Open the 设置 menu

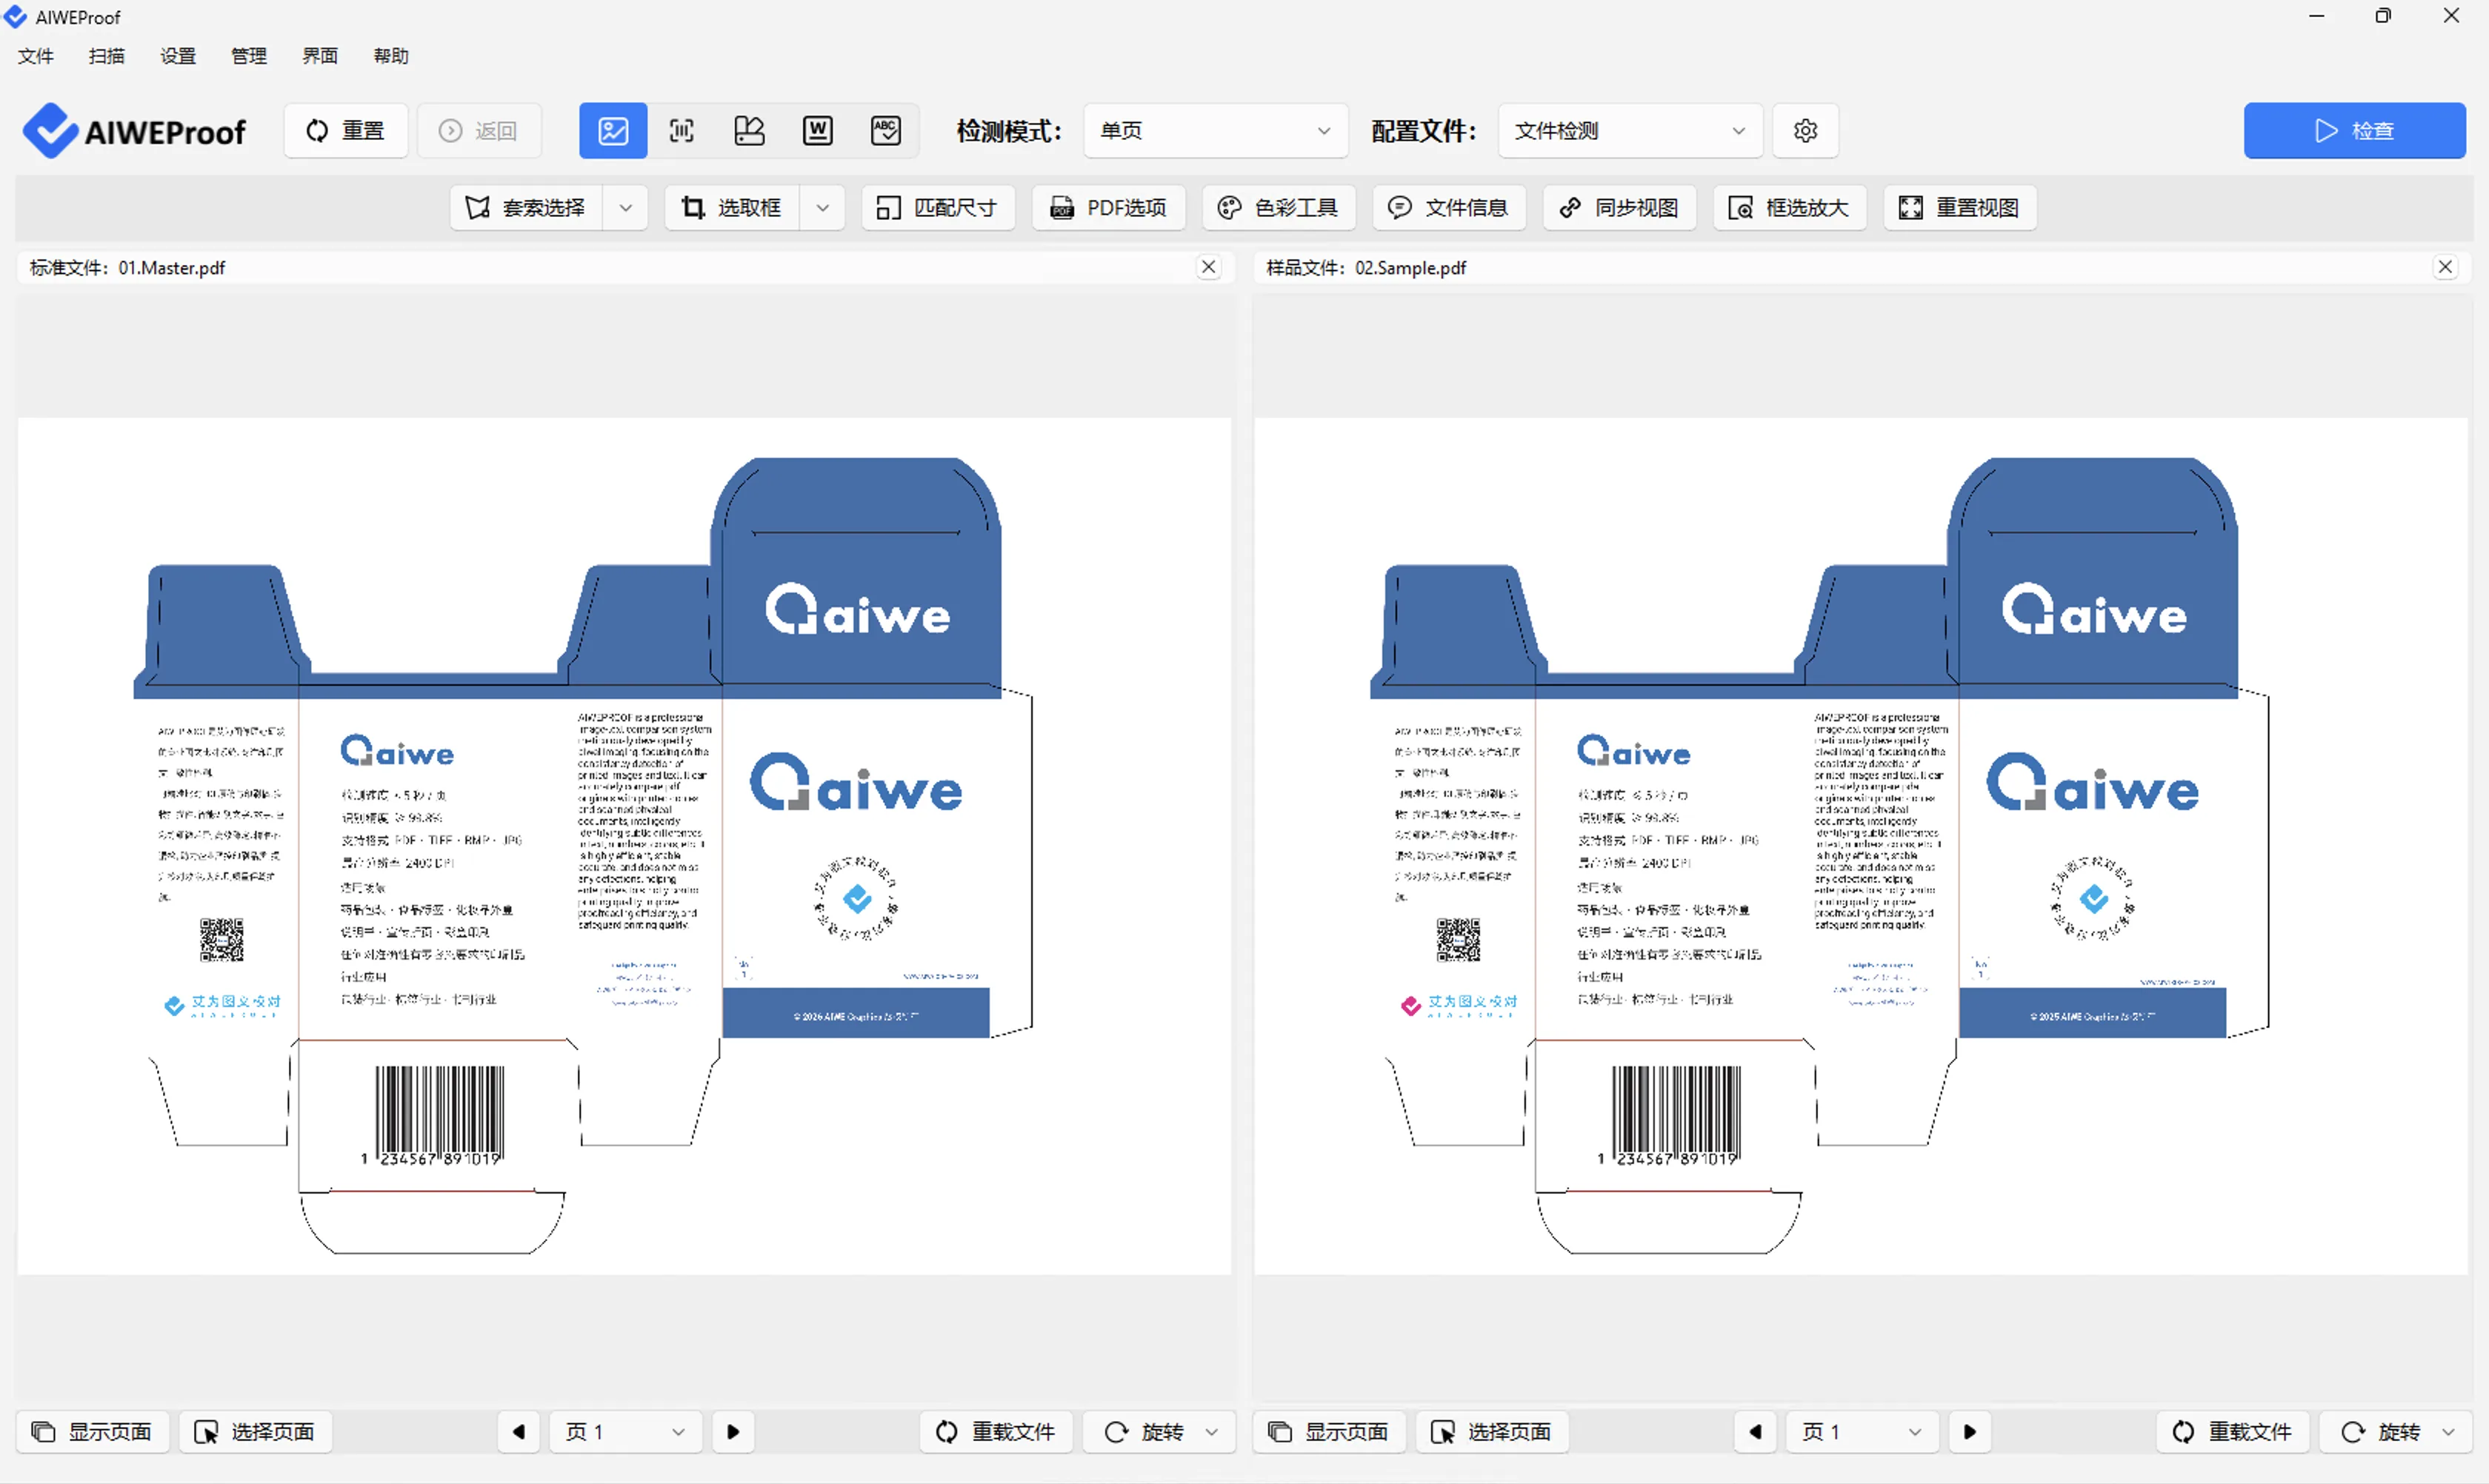pyautogui.click(x=177, y=56)
